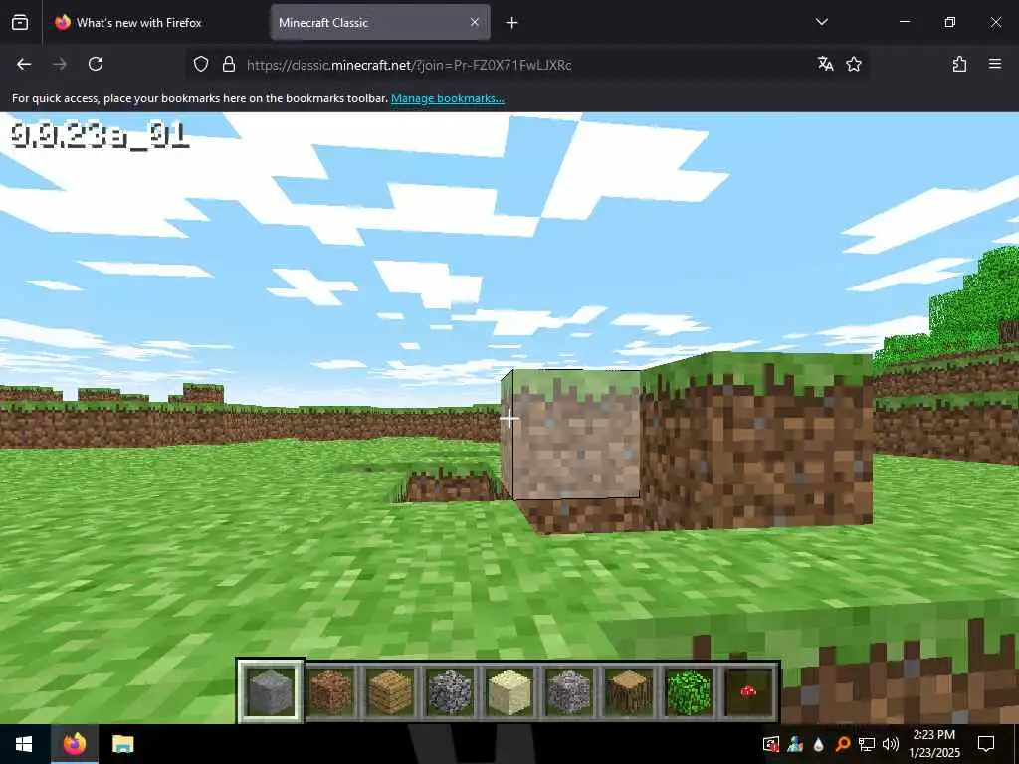Go back one page
This screenshot has width=1019, height=764.
24,64
